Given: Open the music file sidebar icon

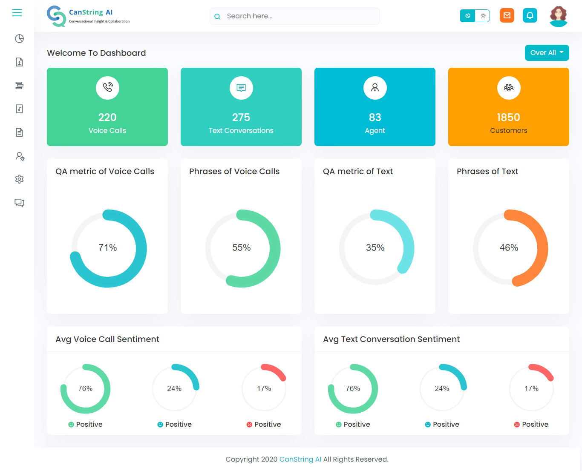Looking at the screenshot, I should [x=19, y=109].
